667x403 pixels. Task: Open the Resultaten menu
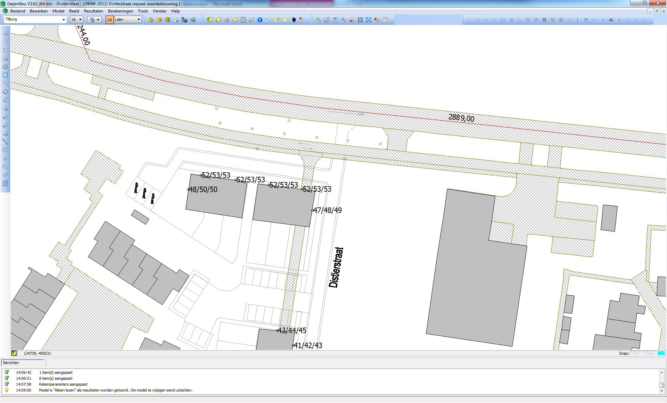[x=93, y=11]
